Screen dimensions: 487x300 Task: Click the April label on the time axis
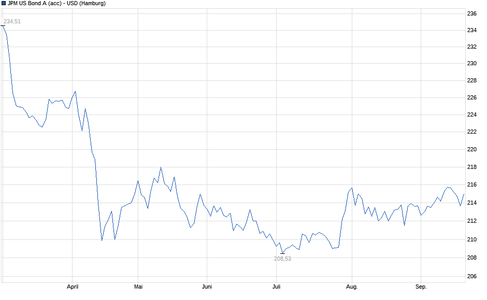coord(73,287)
